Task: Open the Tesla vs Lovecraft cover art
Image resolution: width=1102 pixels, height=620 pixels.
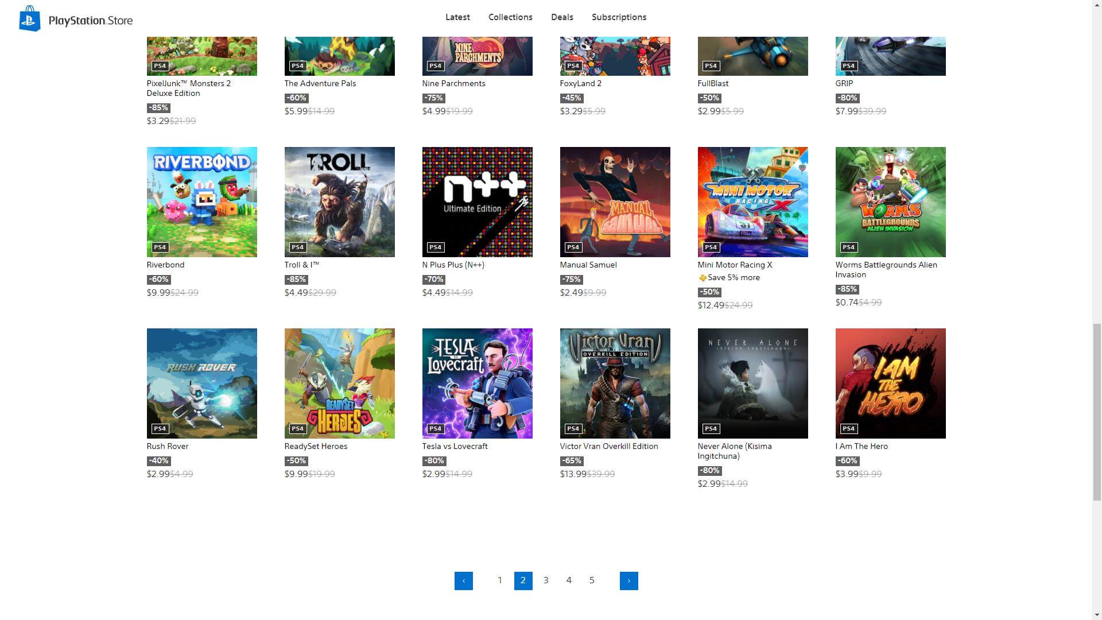Action: pos(477,383)
